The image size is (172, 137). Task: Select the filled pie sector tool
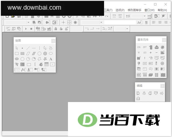[34, 59]
